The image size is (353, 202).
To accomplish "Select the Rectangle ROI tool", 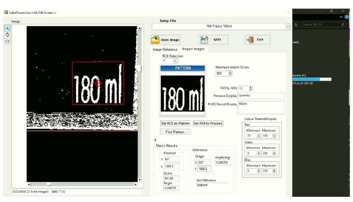I will coord(7,41).
